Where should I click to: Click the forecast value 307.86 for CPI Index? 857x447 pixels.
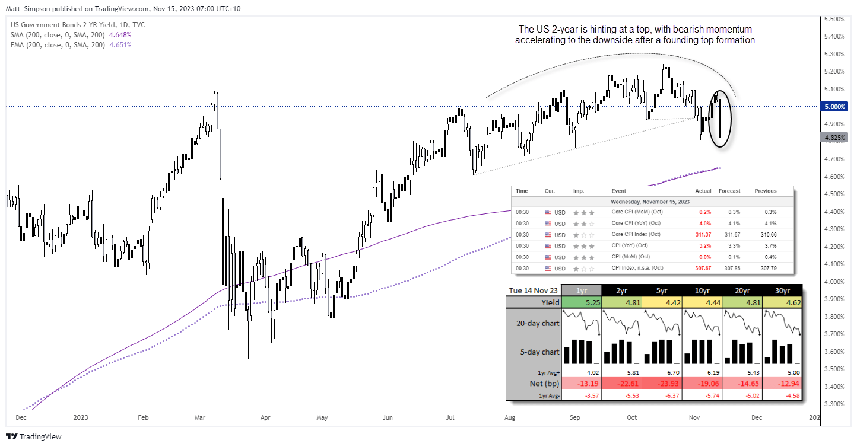coord(731,269)
